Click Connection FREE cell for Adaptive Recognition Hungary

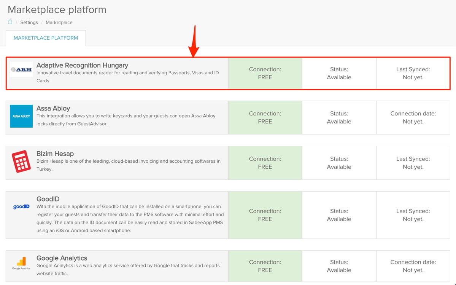click(x=265, y=74)
